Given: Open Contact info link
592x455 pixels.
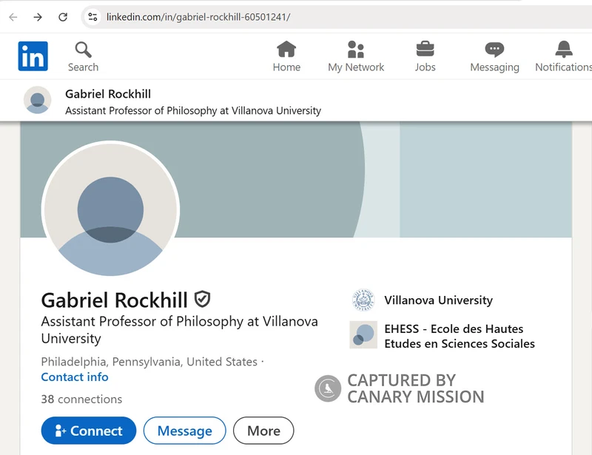Looking at the screenshot, I should [x=75, y=377].
